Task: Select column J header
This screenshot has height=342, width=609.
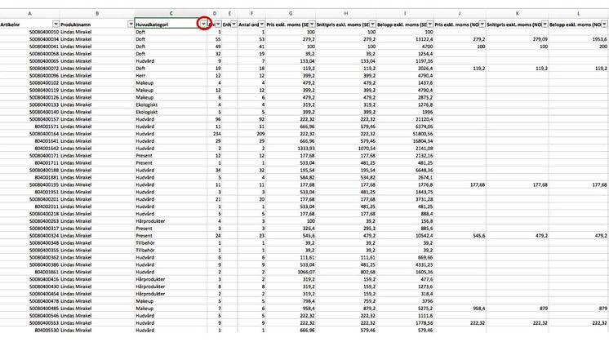Action: [460, 14]
